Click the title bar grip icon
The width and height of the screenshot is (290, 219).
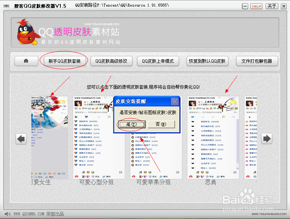(x=6, y=6)
